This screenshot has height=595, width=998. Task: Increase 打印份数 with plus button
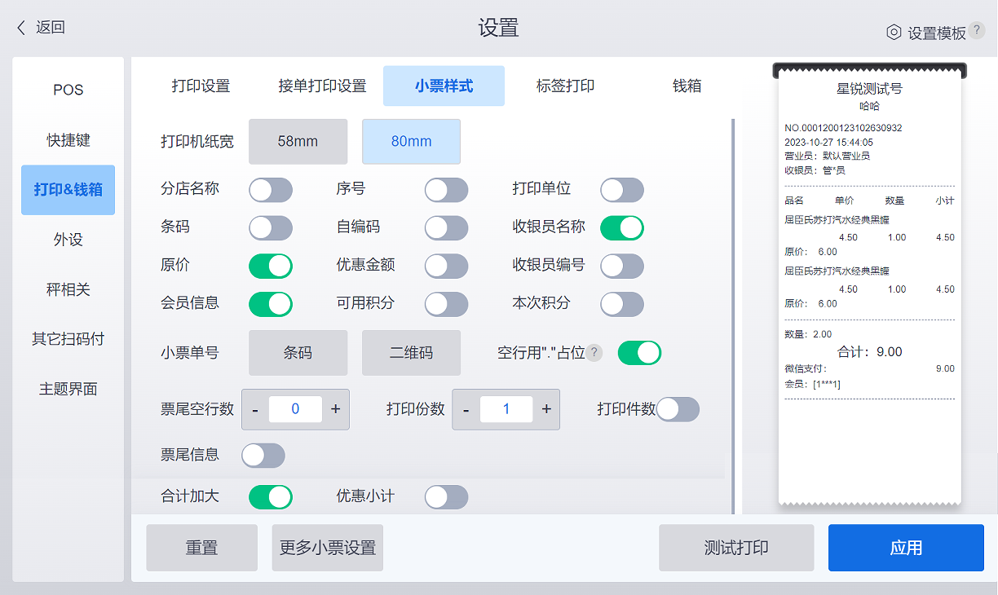tap(546, 409)
